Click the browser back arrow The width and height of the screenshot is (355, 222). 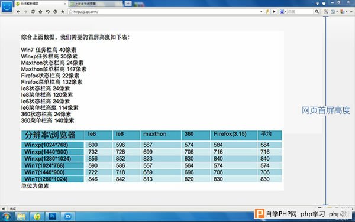18,12
